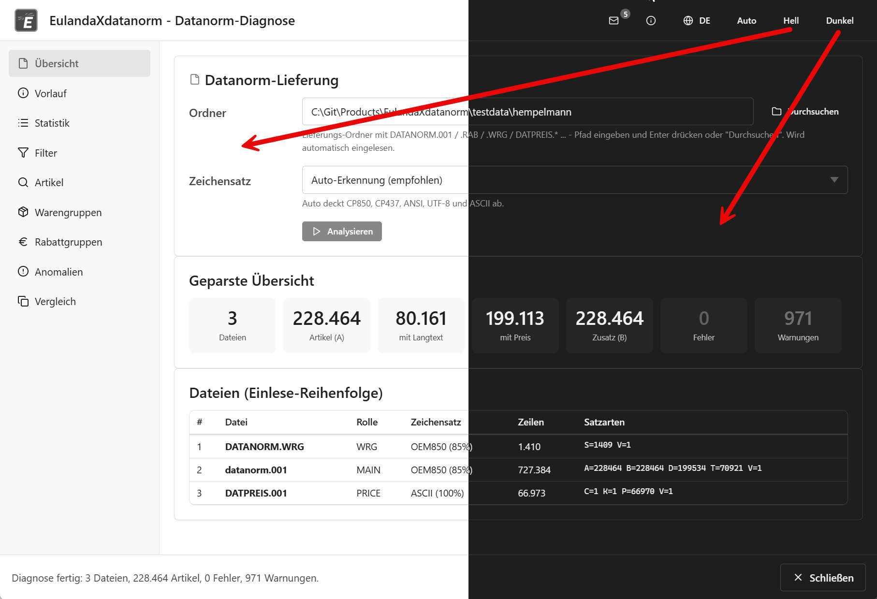The image size is (877, 599).
Task: Select the Auto theme option
Action: tap(746, 20)
